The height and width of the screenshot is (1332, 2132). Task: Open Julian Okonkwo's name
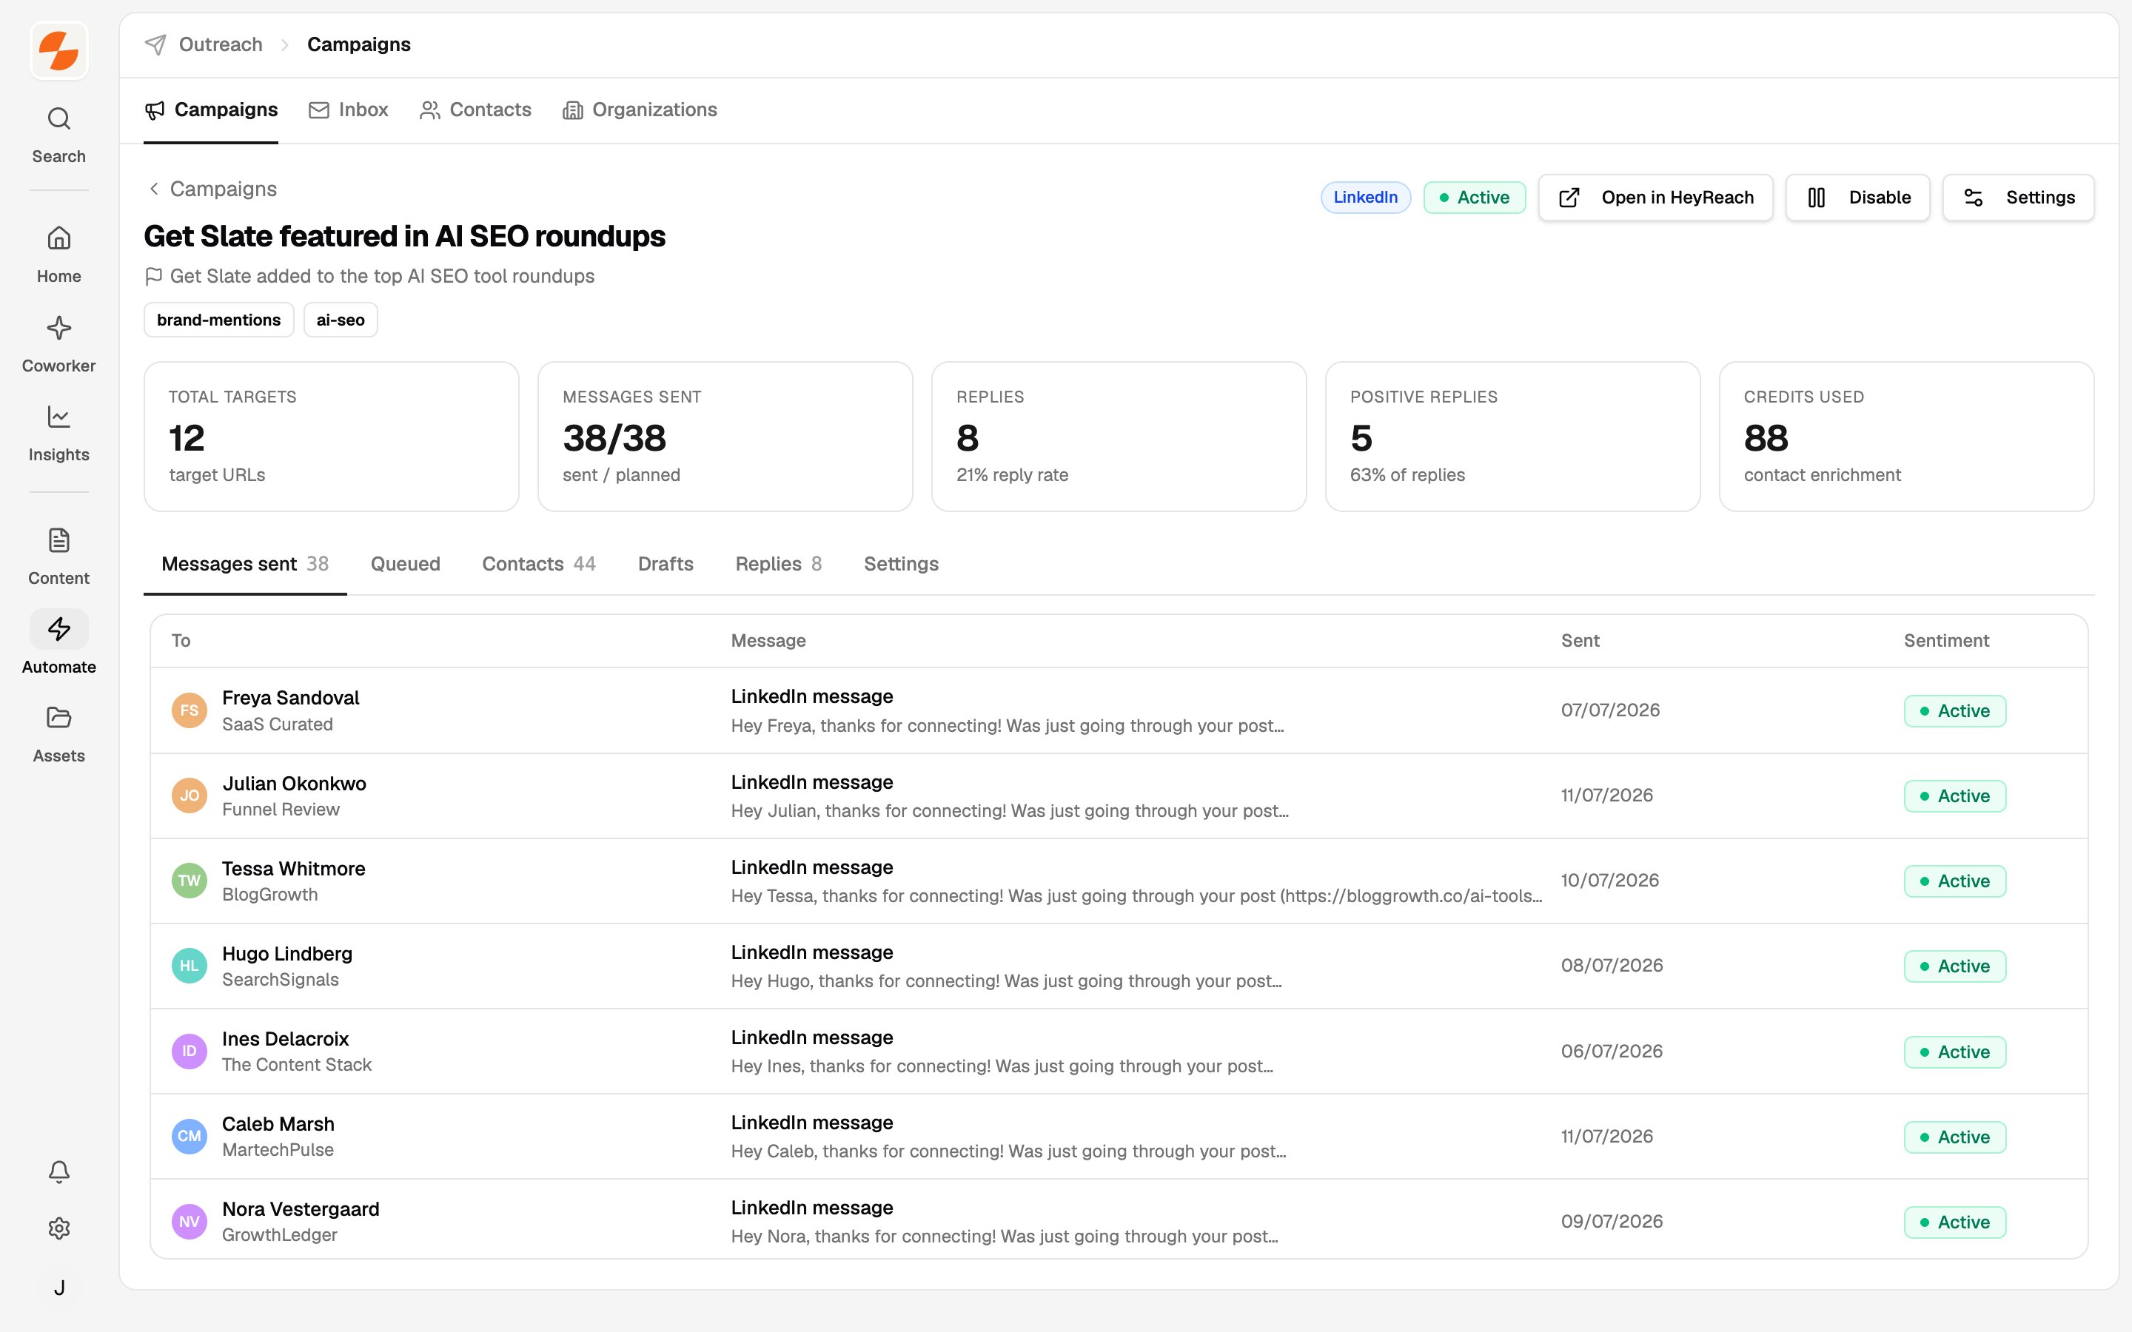[x=294, y=783]
